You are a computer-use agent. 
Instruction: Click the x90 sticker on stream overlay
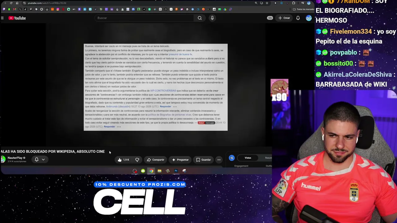pos(279,90)
